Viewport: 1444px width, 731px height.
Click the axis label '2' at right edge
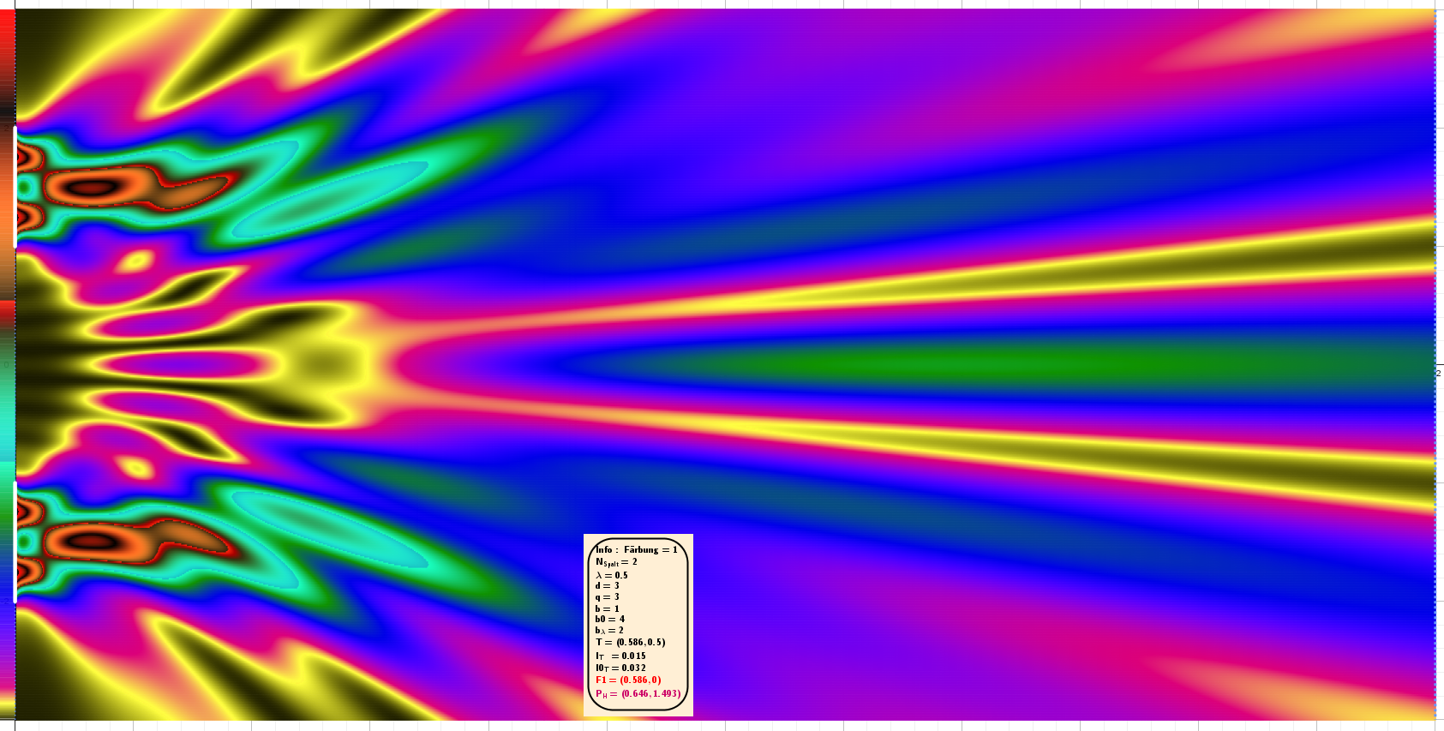1439,373
